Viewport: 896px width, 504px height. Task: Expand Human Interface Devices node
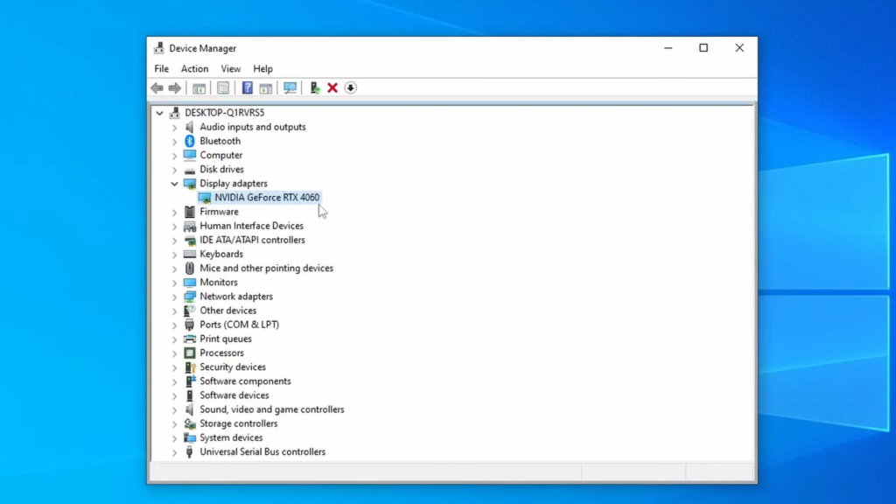click(174, 227)
